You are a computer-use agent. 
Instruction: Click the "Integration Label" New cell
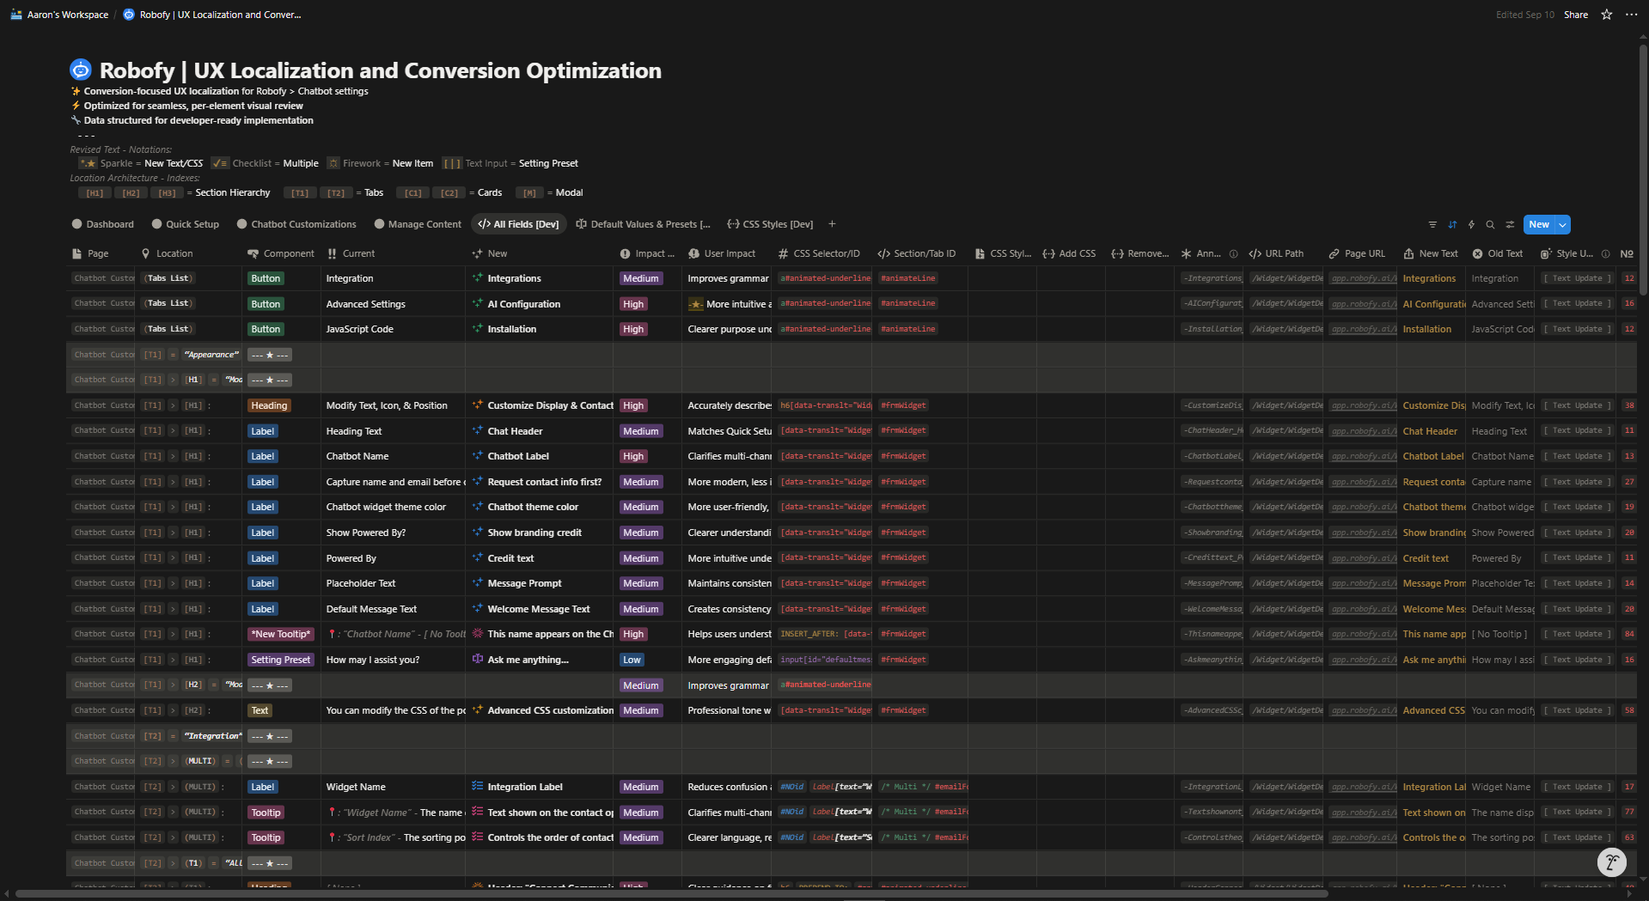539,788
